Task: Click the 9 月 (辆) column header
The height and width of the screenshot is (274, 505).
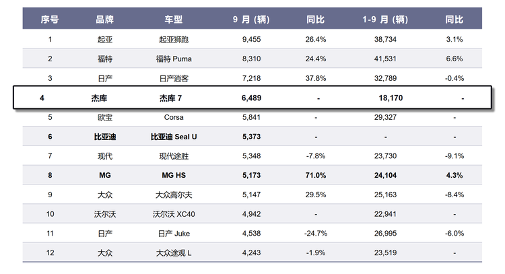Action: [250, 20]
